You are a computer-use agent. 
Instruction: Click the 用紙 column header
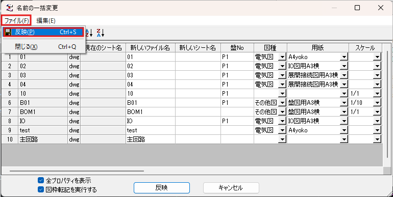point(318,48)
